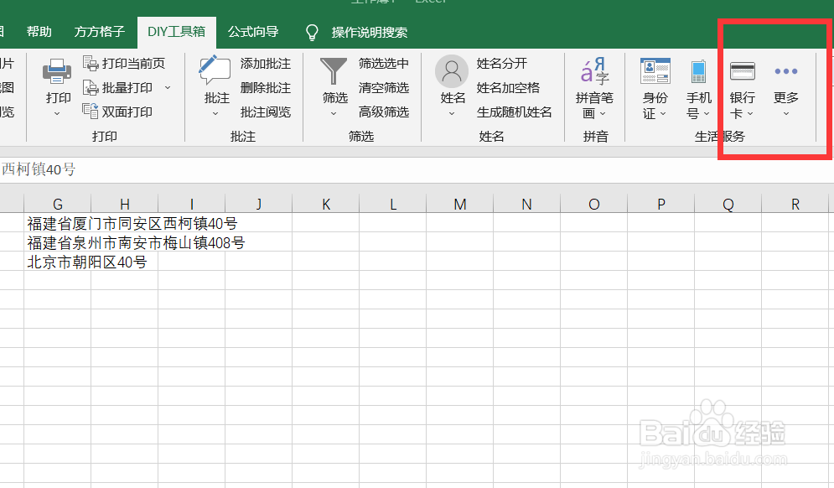Viewport: 834px width, 488px height.
Task: Open the 公式向导 ribbon tab
Action: pos(253,31)
